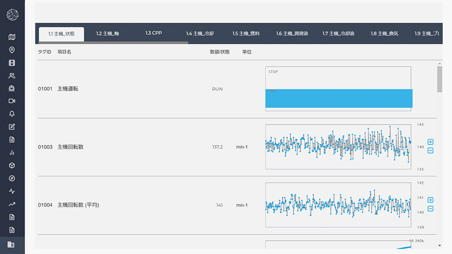Open the trending line icon in the sidebar
Screen dimensions: 452x254
click(12, 204)
